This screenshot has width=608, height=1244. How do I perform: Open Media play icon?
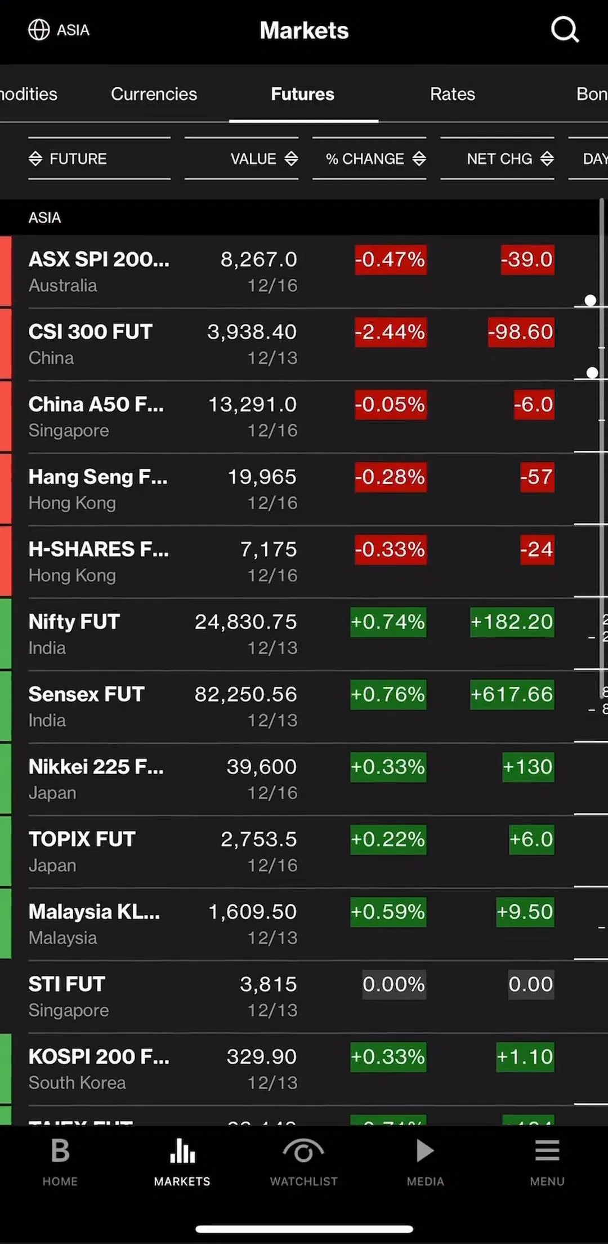[x=425, y=1150]
